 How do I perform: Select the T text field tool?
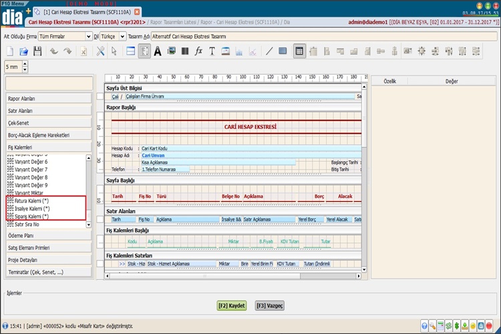212,51
